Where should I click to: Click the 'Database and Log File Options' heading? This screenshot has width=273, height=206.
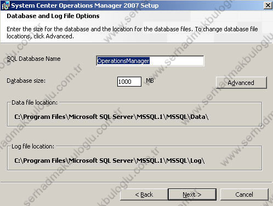pyautogui.click(x=53, y=16)
